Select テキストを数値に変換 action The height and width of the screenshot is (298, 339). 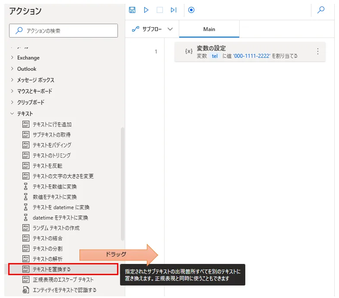(x=55, y=187)
